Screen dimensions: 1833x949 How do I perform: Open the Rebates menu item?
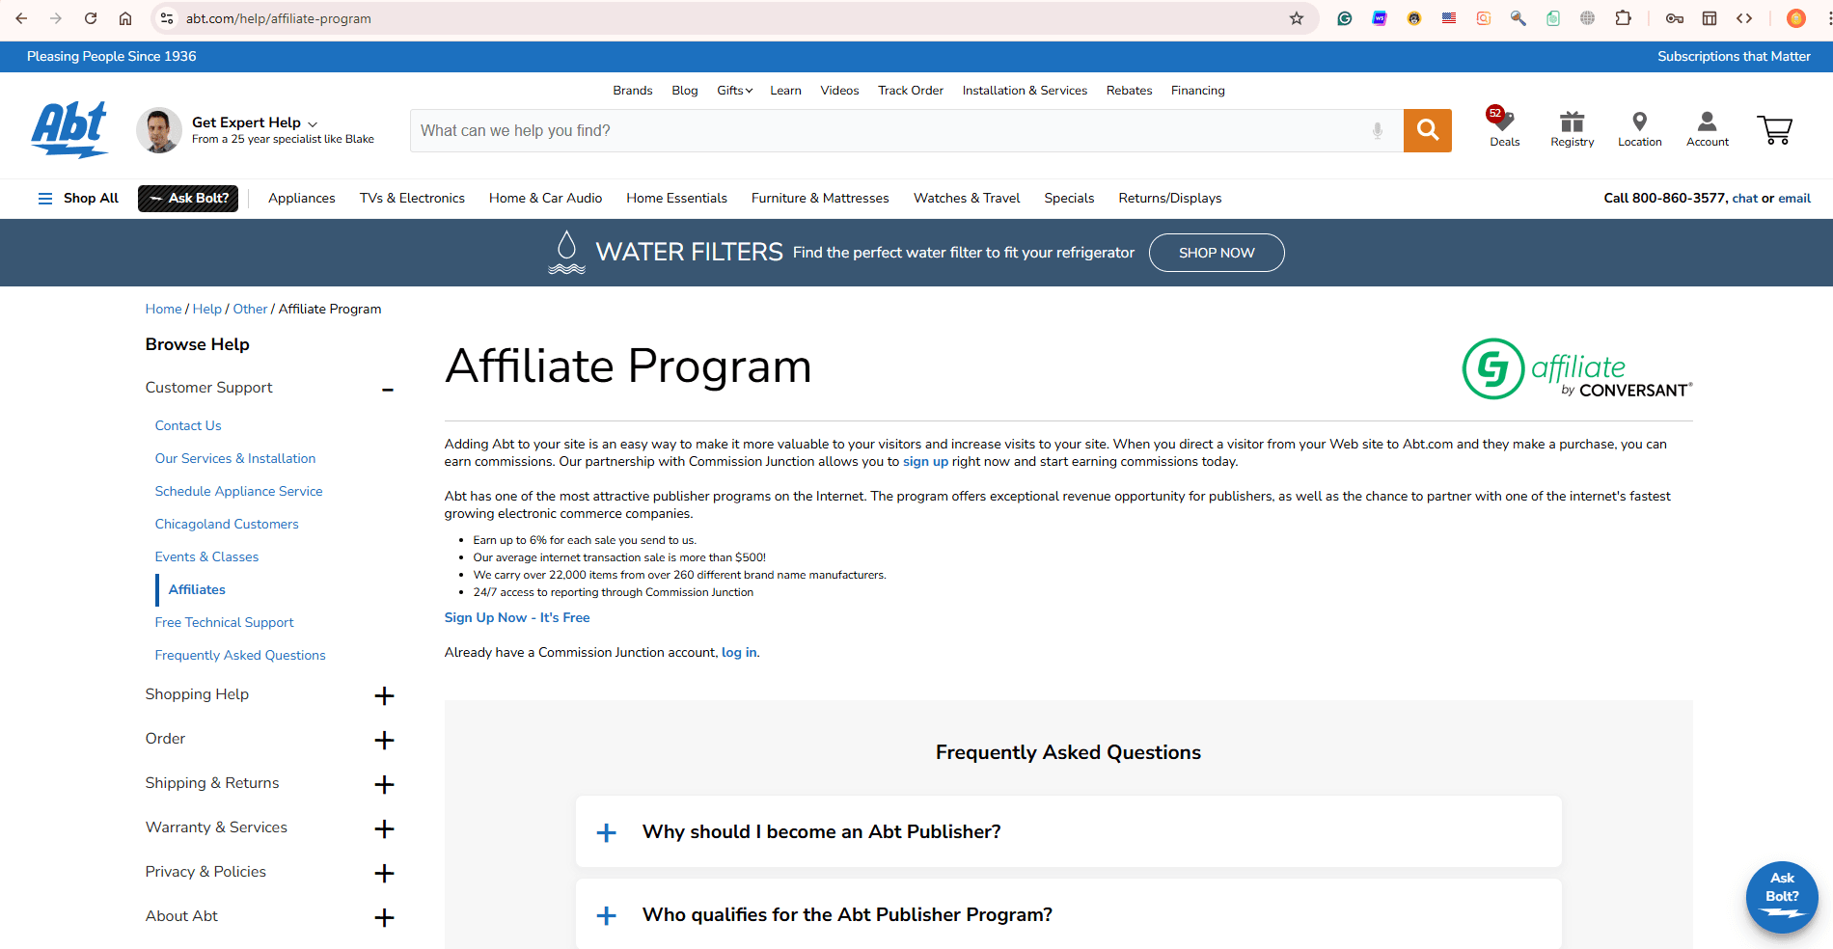[1129, 91]
